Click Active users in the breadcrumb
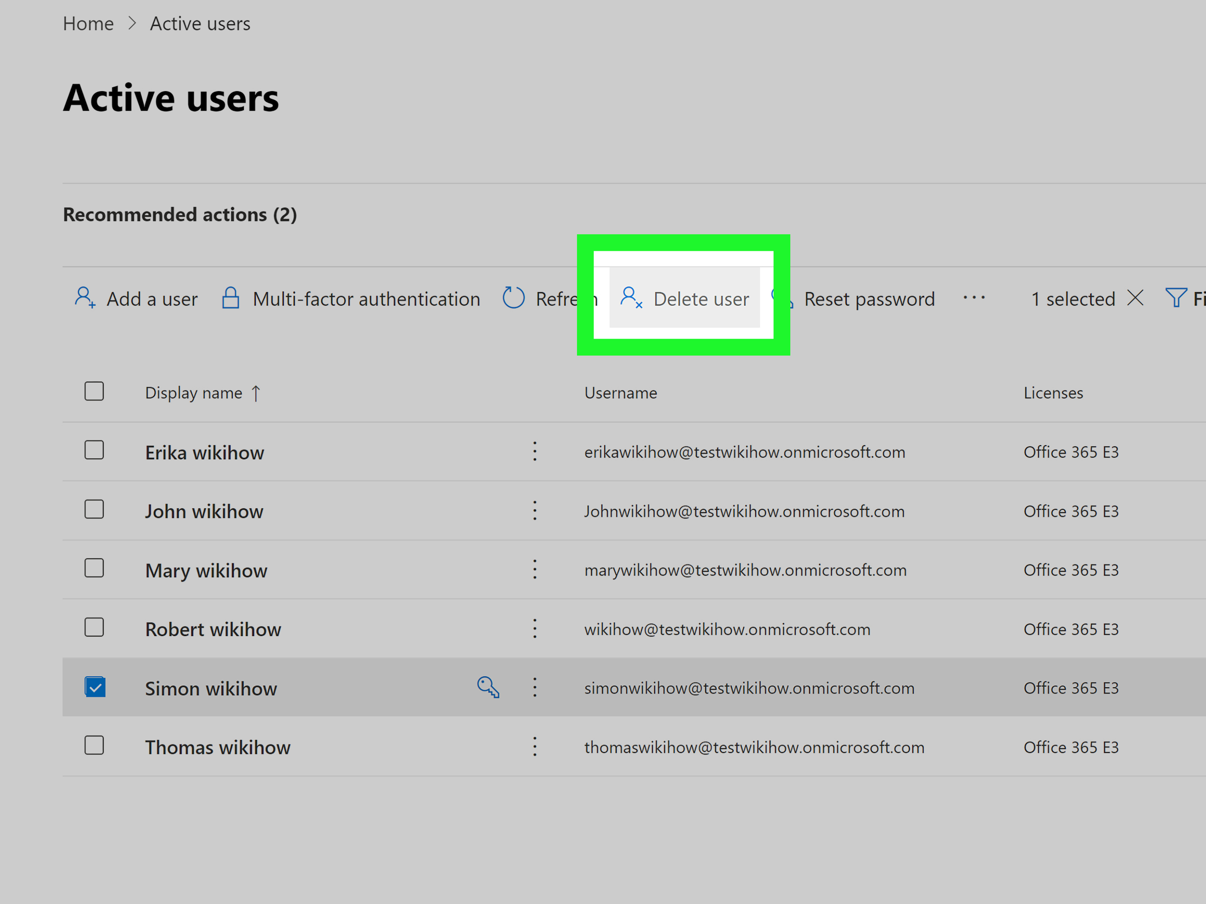The height and width of the screenshot is (904, 1206). point(200,23)
